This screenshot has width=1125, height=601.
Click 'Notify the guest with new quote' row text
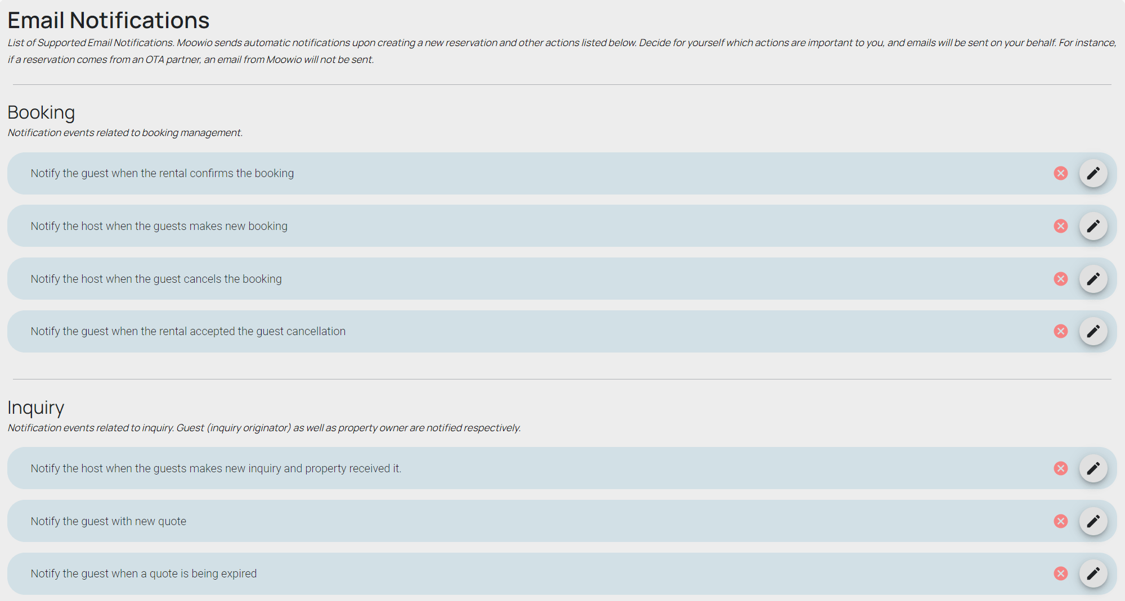[x=108, y=521]
